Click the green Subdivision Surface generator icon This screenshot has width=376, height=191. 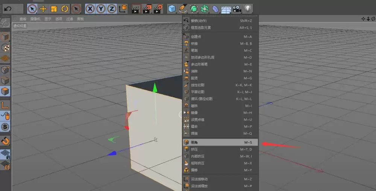click(194, 9)
